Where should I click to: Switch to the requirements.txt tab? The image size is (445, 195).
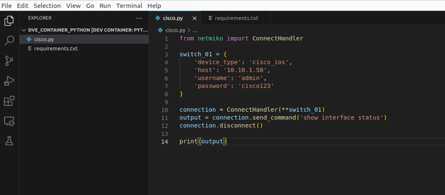click(x=236, y=18)
